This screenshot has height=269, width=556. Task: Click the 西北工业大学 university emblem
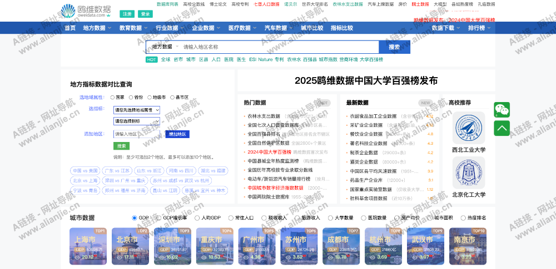[469, 128]
